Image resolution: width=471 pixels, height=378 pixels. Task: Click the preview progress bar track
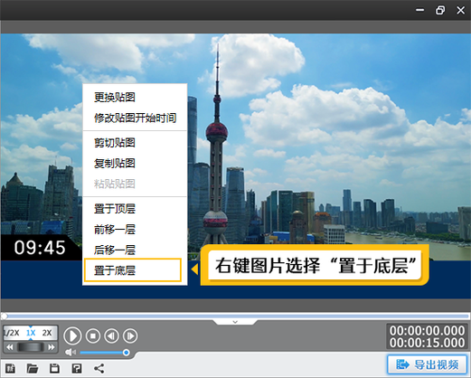(236, 316)
